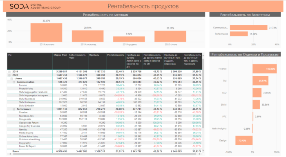Select the negative Design bar
The width and height of the screenshot is (286, 157).
click(x=244, y=140)
